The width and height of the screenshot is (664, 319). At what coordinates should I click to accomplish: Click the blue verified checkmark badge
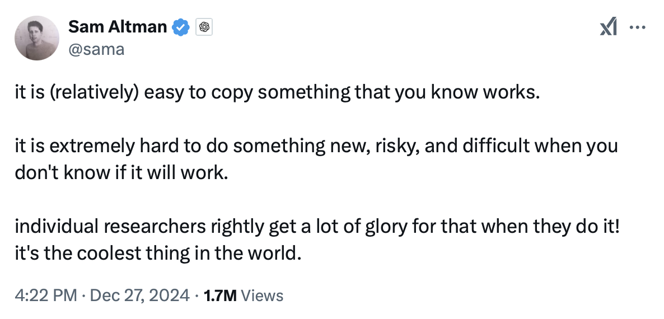point(181,27)
